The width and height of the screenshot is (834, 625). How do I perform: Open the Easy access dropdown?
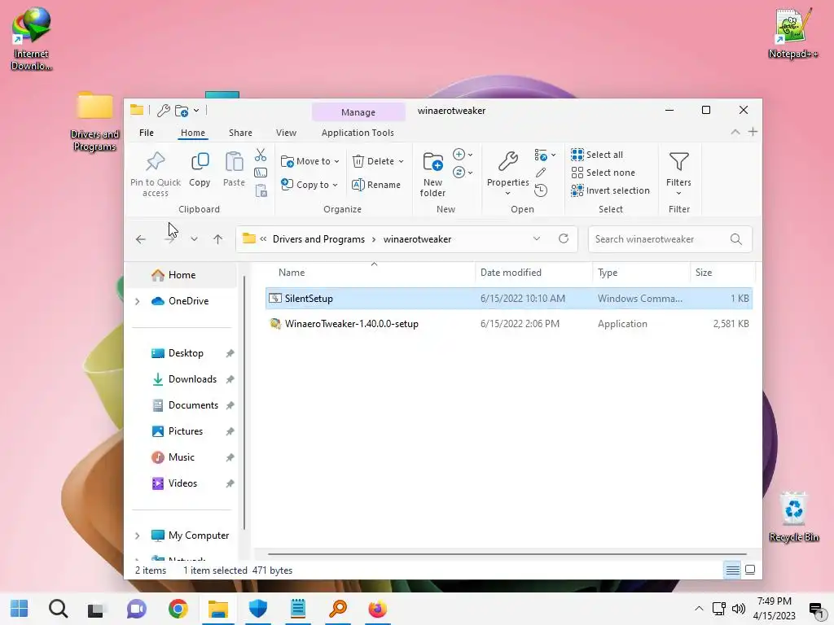point(463,173)
